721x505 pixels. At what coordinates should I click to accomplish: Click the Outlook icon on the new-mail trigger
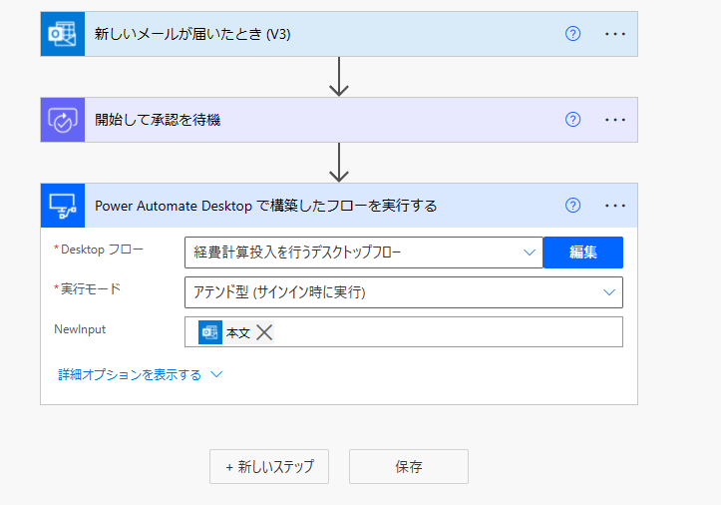[63, 34]
